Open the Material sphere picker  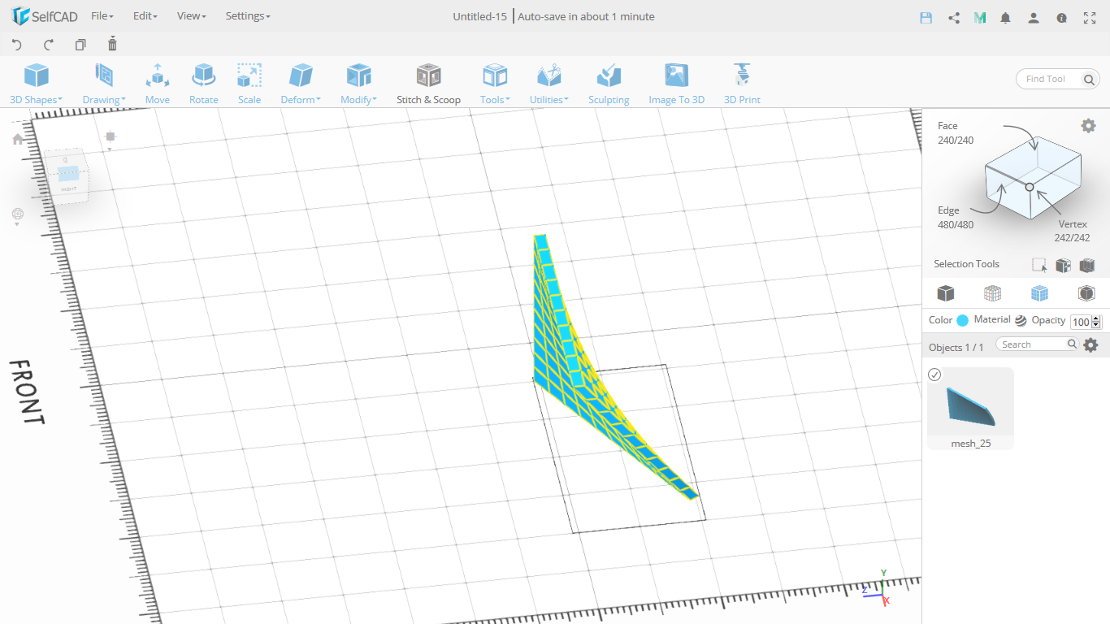tap(1021, 320)
